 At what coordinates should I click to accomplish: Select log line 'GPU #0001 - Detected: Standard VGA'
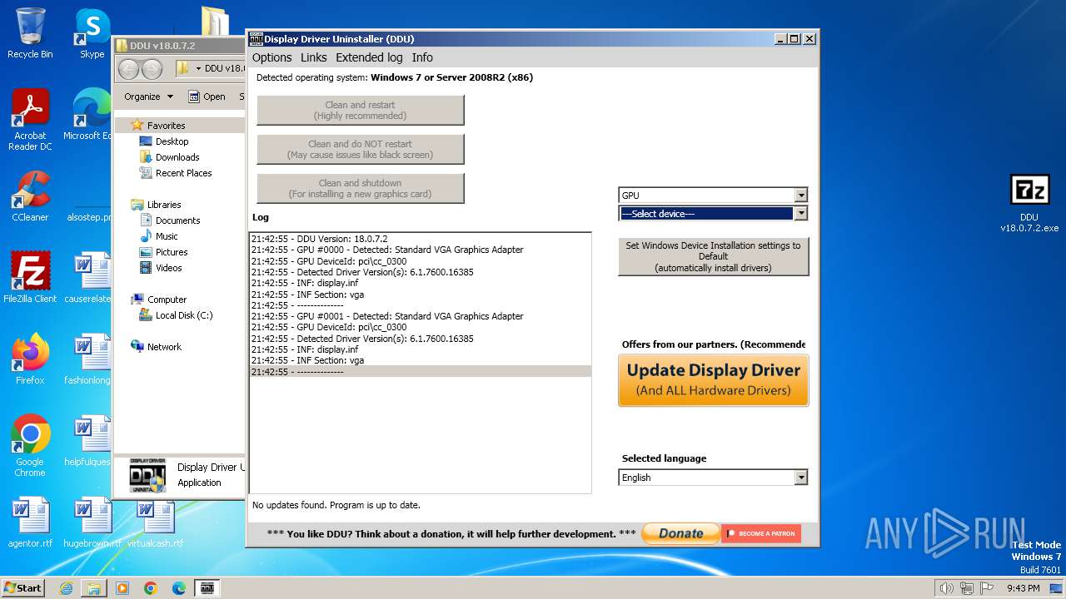420,316
